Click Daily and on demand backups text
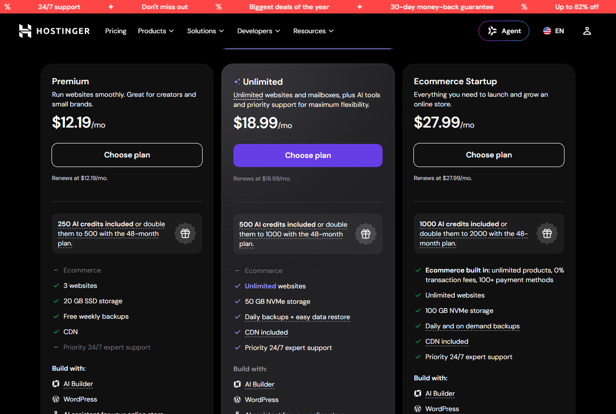 pyautogui.click(x=473, y=326)
